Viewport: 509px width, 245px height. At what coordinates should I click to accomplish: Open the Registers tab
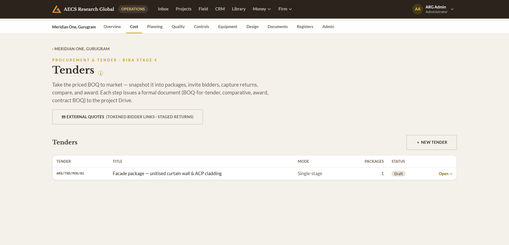305,27
